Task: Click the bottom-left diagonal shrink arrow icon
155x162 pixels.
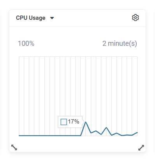Action: [14, 148]
